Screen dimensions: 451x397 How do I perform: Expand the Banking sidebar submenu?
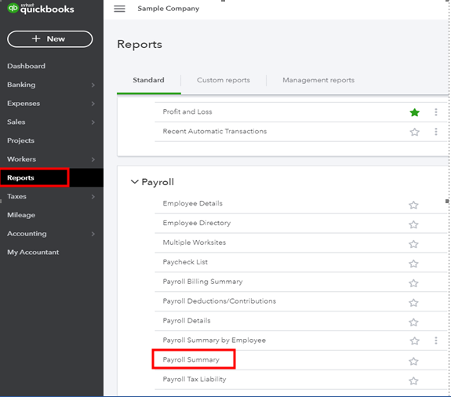(x=93, y=85)
